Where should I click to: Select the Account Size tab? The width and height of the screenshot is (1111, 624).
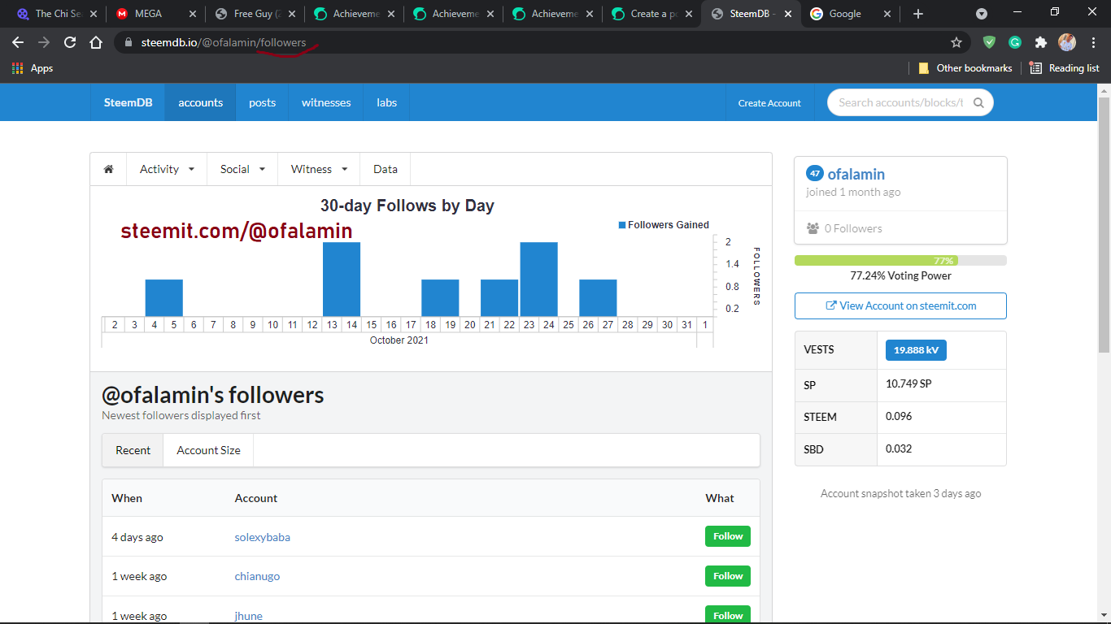209,450
